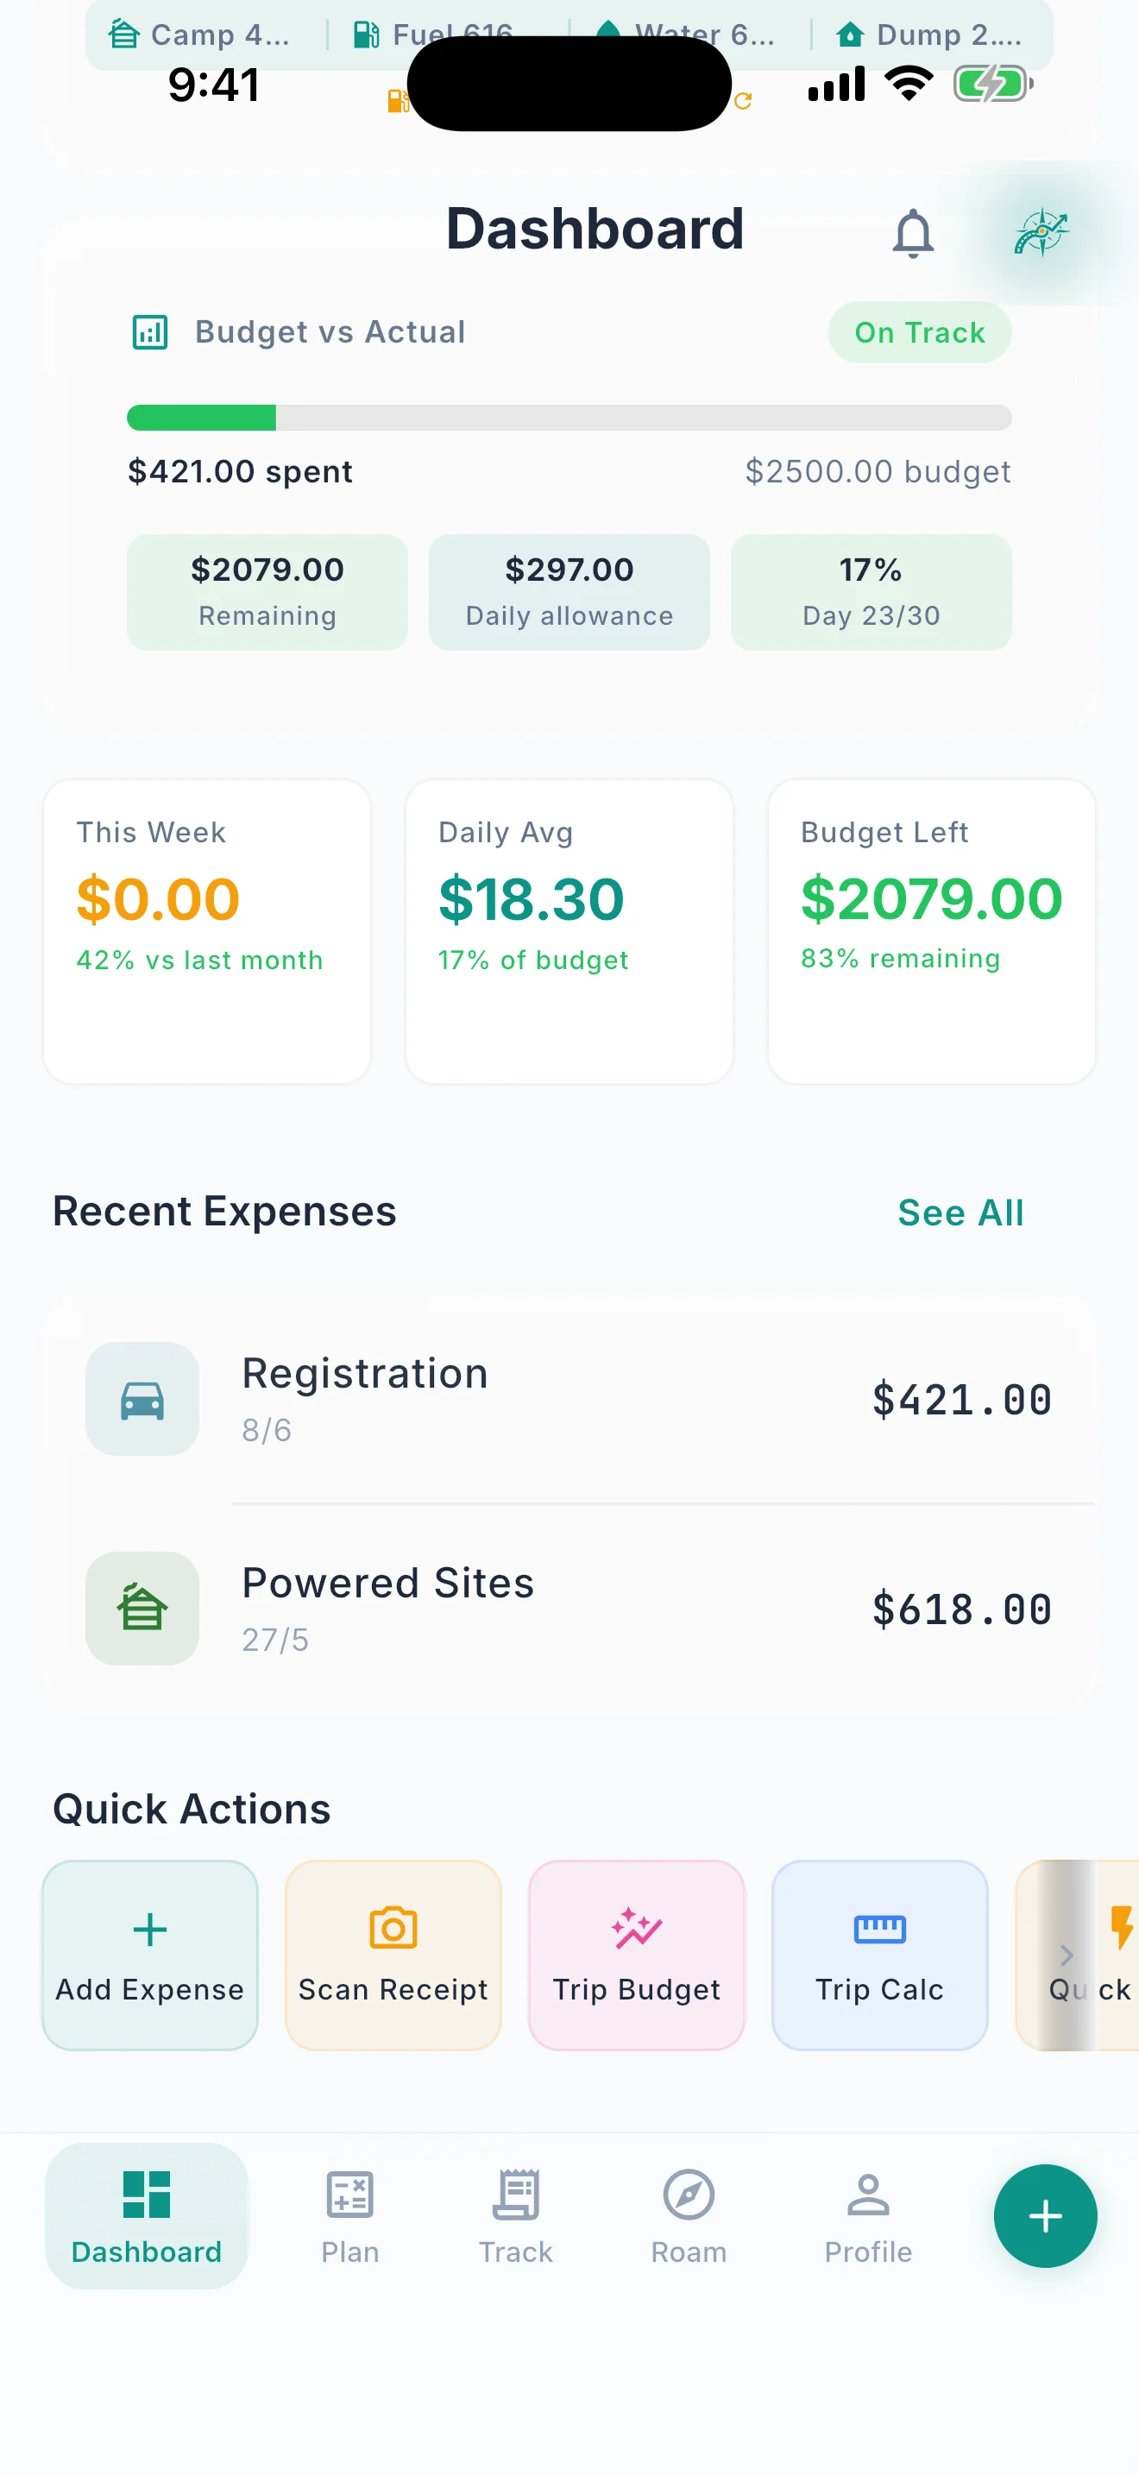
Task: Open the Roam tab
Action: click(x=689, y=2215)
